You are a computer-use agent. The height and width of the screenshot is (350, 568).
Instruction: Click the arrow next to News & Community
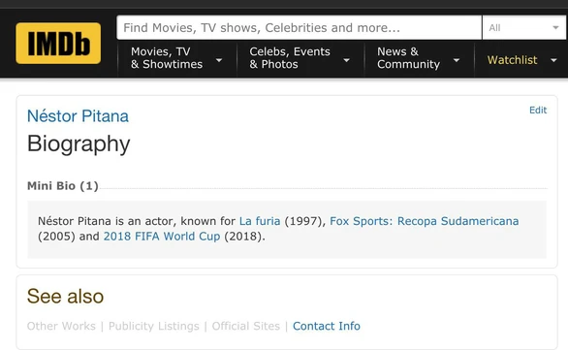(x=457, y=60)
